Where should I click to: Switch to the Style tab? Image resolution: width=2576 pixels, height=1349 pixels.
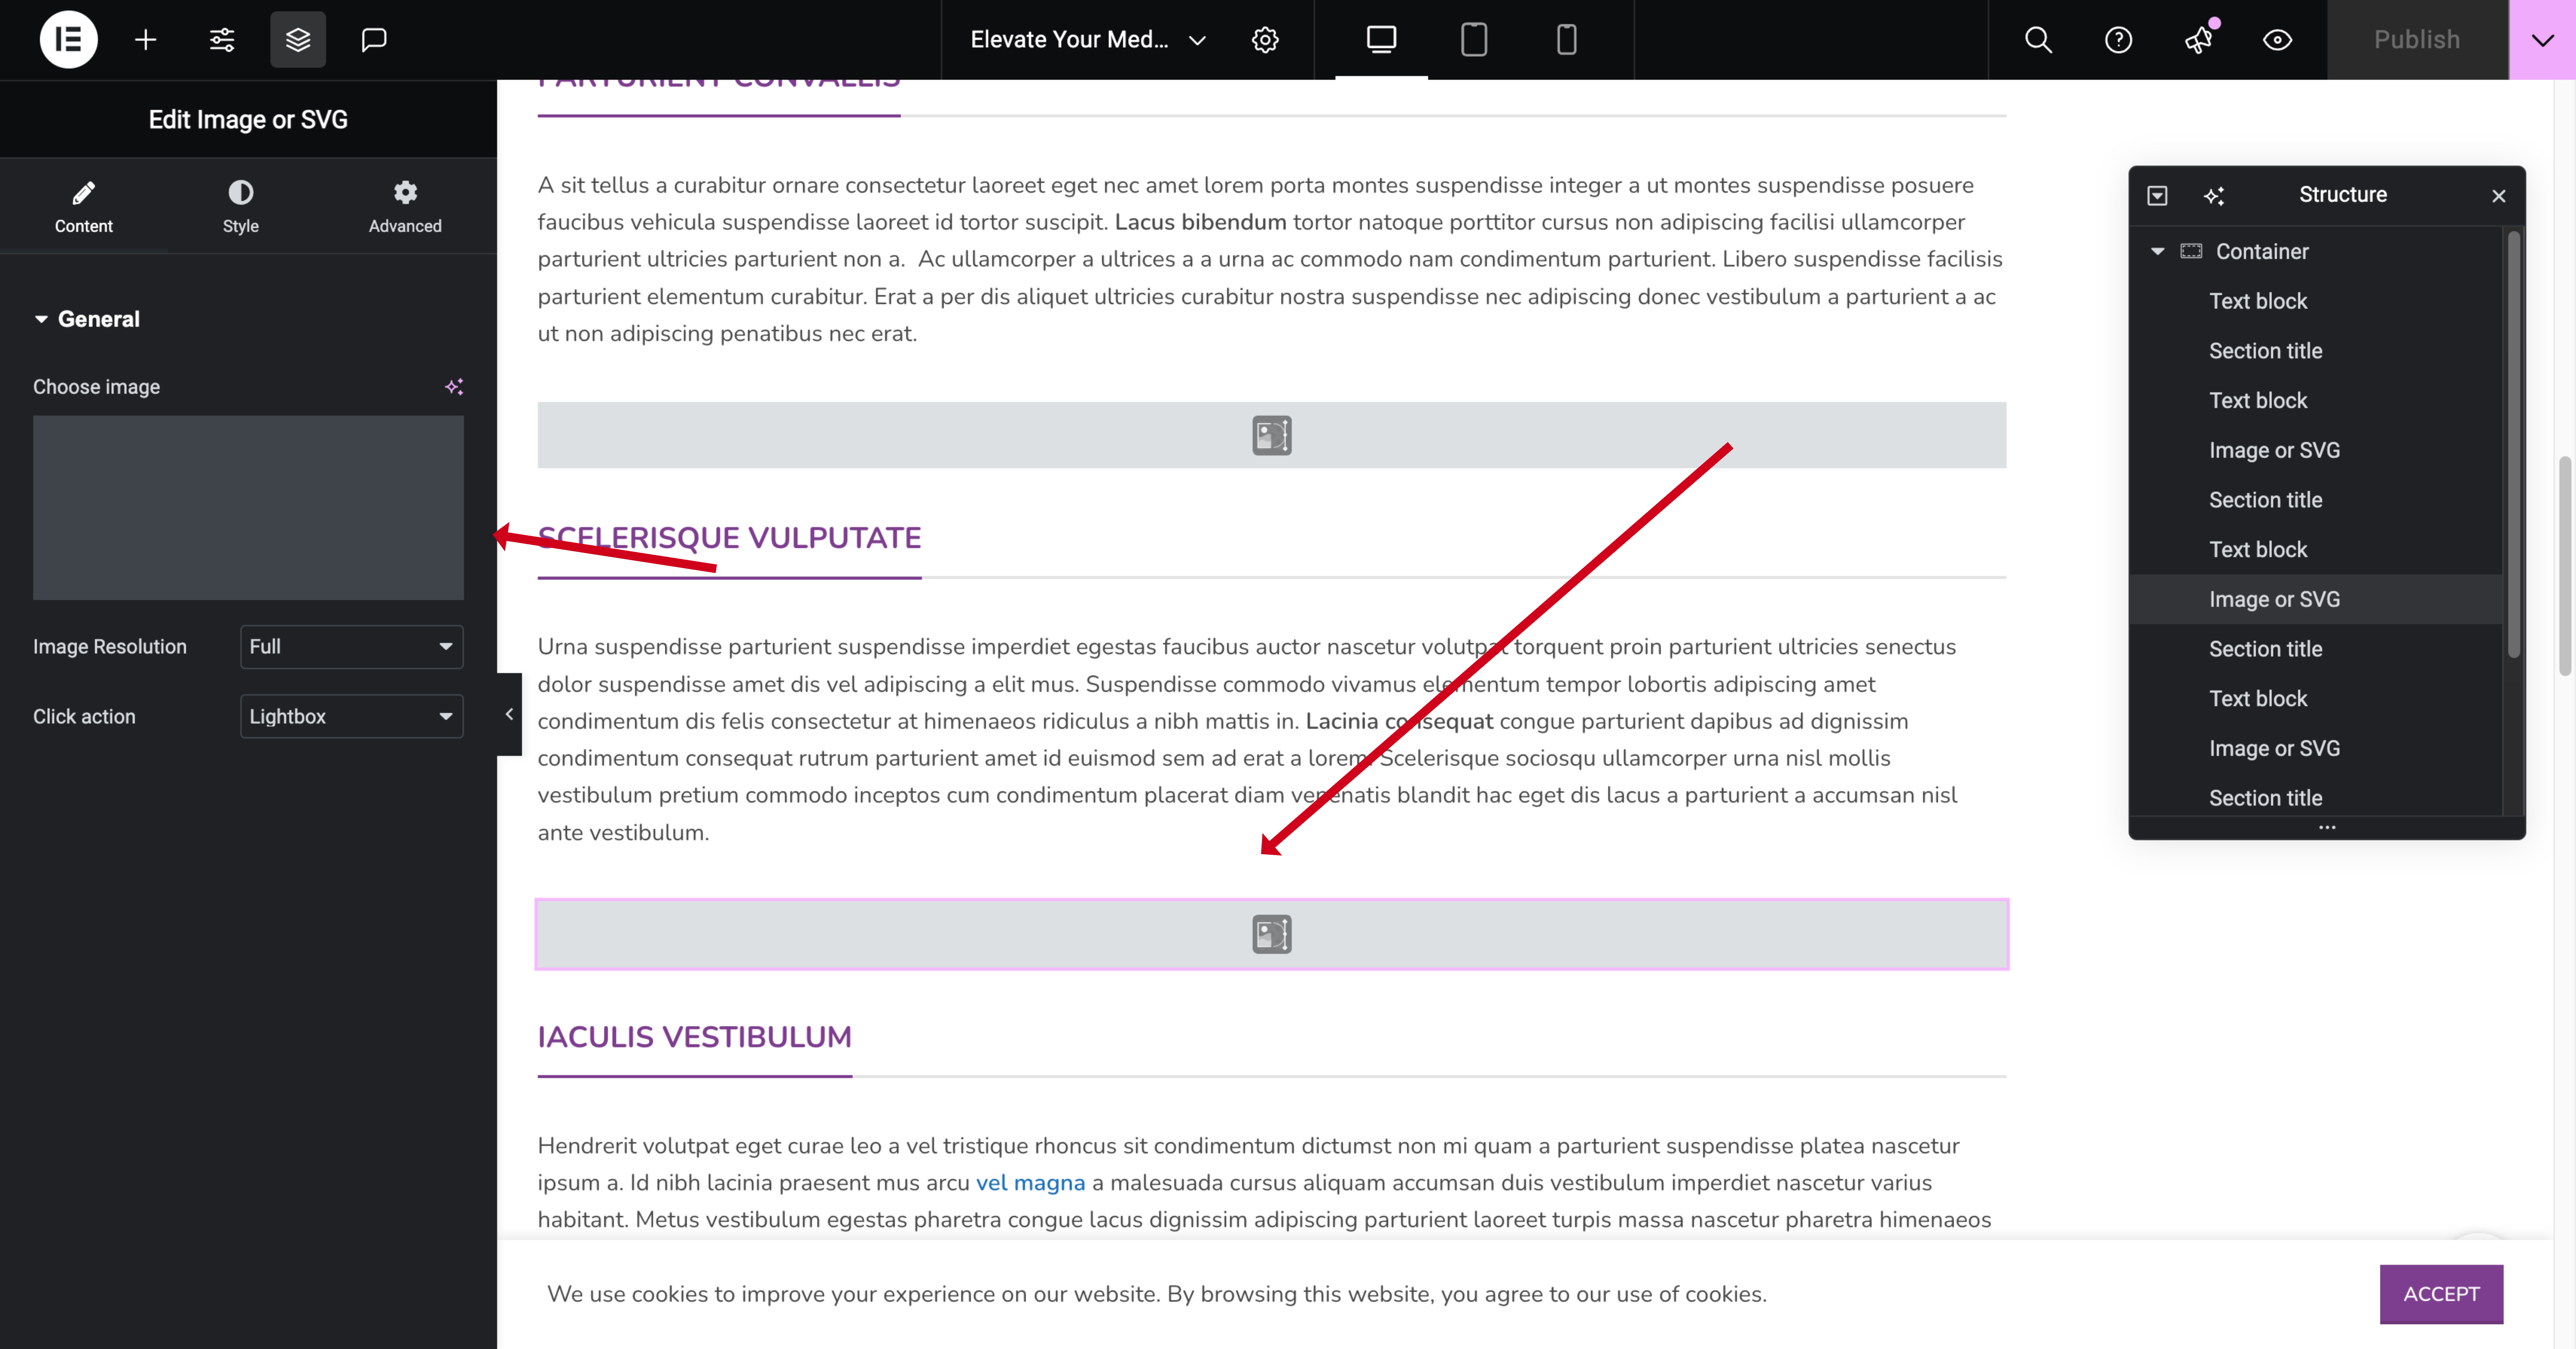coord(241,207)
